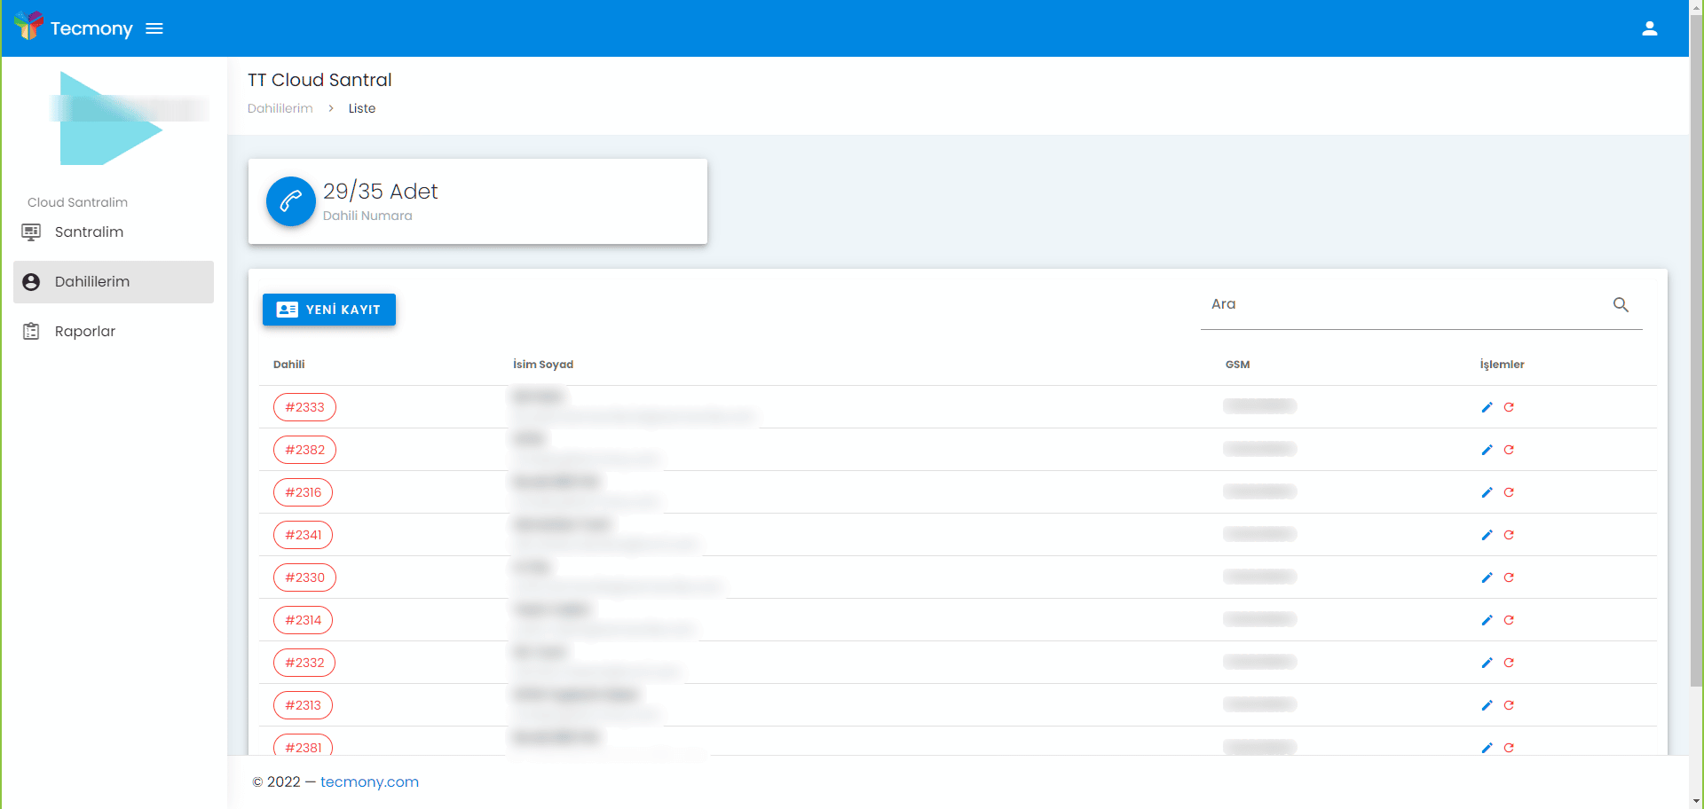The image size is (1704, 809).
Task: Click the page vertical scrollbar
Action: point(1696,355)
